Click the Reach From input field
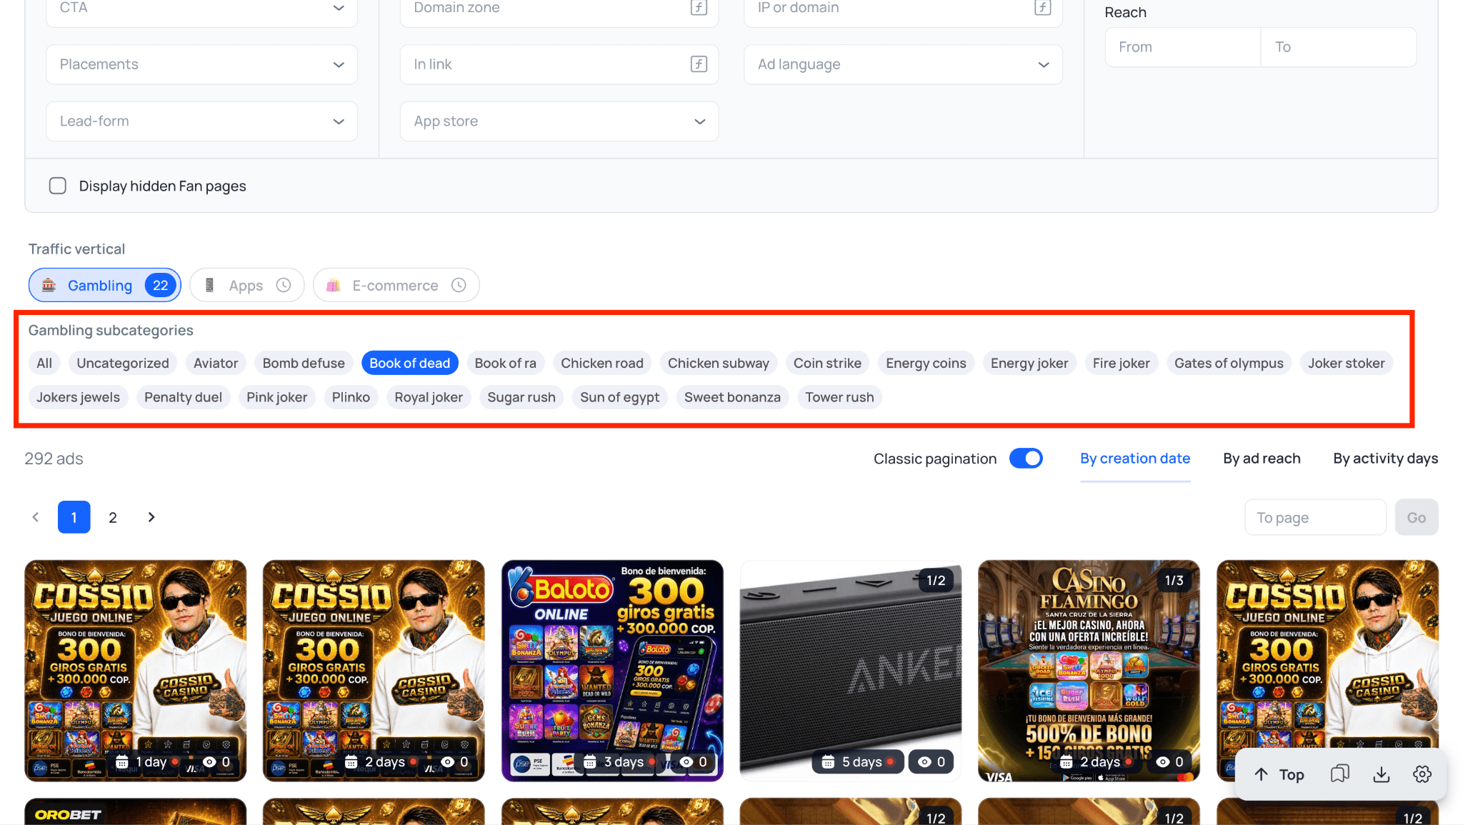Image resolution: width=1463 pixels, height=825 pixels. (1183, 47)
